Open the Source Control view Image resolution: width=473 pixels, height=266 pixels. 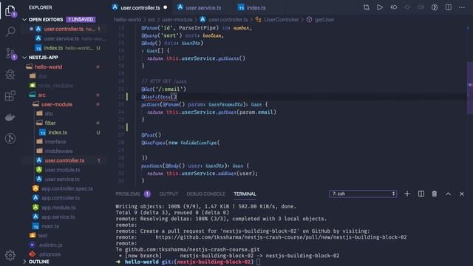pyautogui.click(x=10, y=53)
